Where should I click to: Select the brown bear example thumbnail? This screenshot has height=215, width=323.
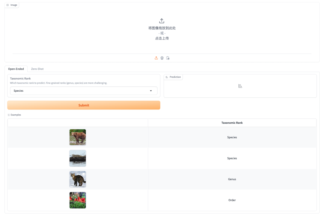78,137
